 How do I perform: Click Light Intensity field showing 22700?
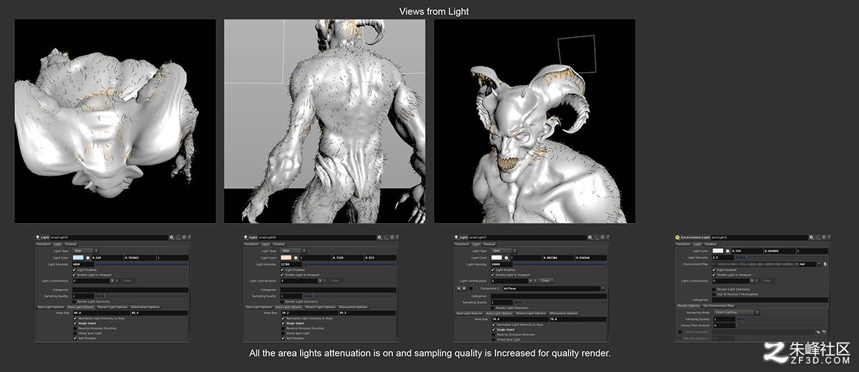coord(291,265)
